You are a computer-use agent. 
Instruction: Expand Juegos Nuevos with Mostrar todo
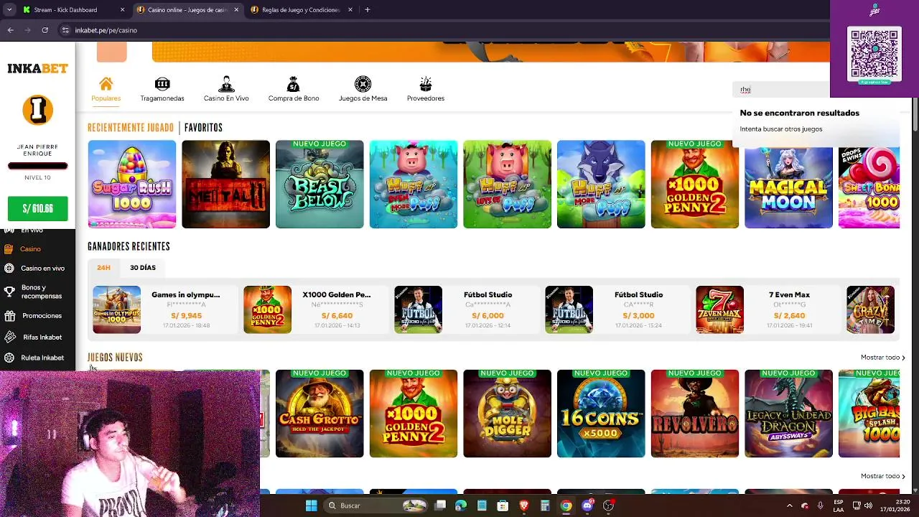pyautogui.click(x=882, y=358)
